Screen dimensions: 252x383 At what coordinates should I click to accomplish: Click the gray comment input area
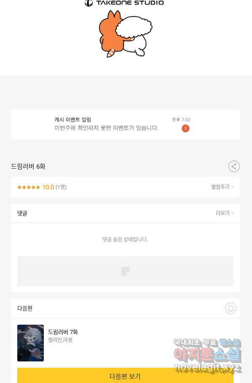tap(126, 271)
